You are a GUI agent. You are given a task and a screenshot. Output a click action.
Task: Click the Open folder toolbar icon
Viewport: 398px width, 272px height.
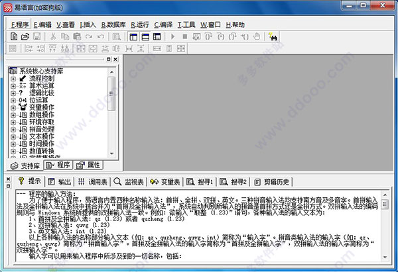click(x=25, y=36)
